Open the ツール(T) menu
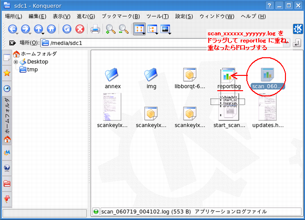 pyautogui.click(x=158, y=16)
